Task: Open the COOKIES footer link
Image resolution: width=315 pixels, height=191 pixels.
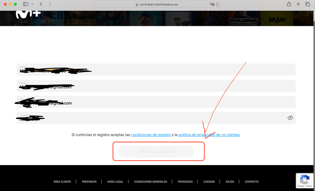Action: coord(209,182)
